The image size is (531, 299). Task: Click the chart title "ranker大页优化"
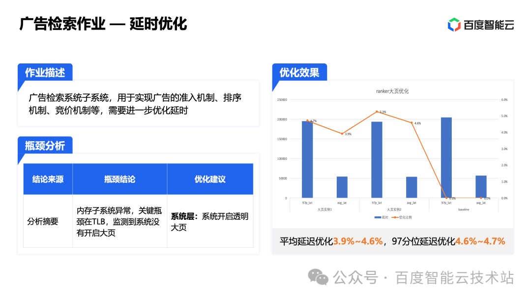(392, 91)
